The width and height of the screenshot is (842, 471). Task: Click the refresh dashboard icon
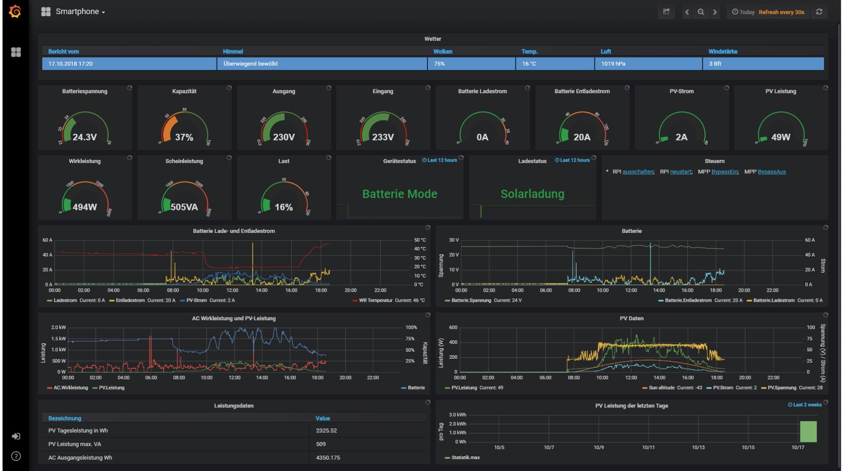pos(819,12)
